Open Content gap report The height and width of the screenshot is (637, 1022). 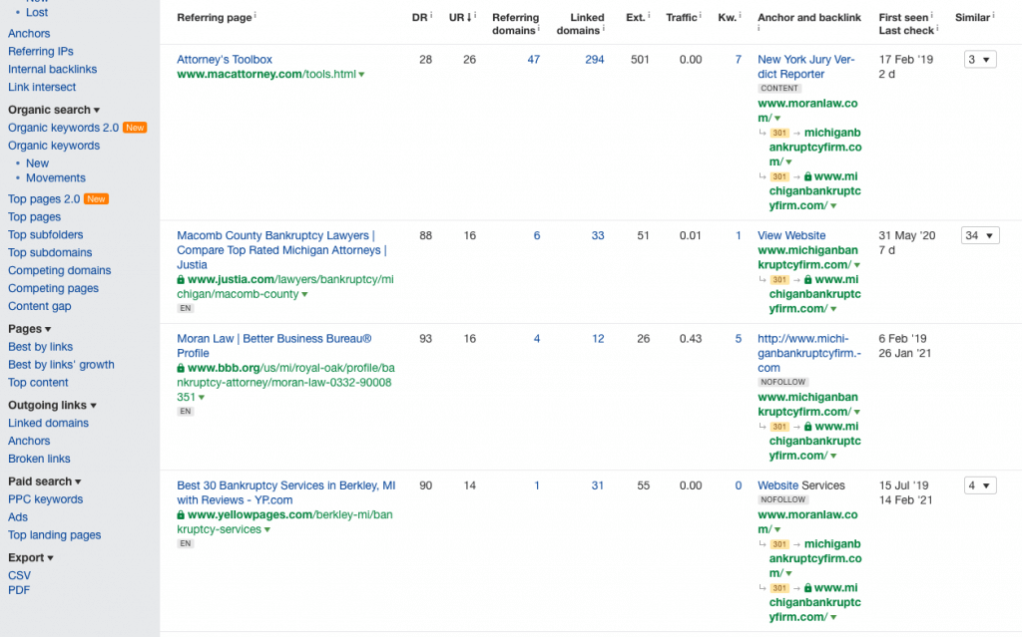pos(40,306)
